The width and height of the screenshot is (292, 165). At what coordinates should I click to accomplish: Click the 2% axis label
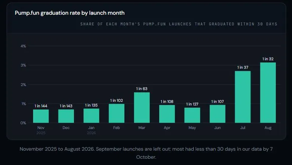23,85
